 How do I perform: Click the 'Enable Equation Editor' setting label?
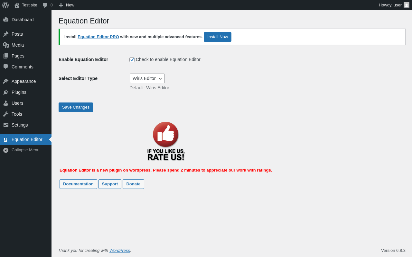click(x=83, y=59)
